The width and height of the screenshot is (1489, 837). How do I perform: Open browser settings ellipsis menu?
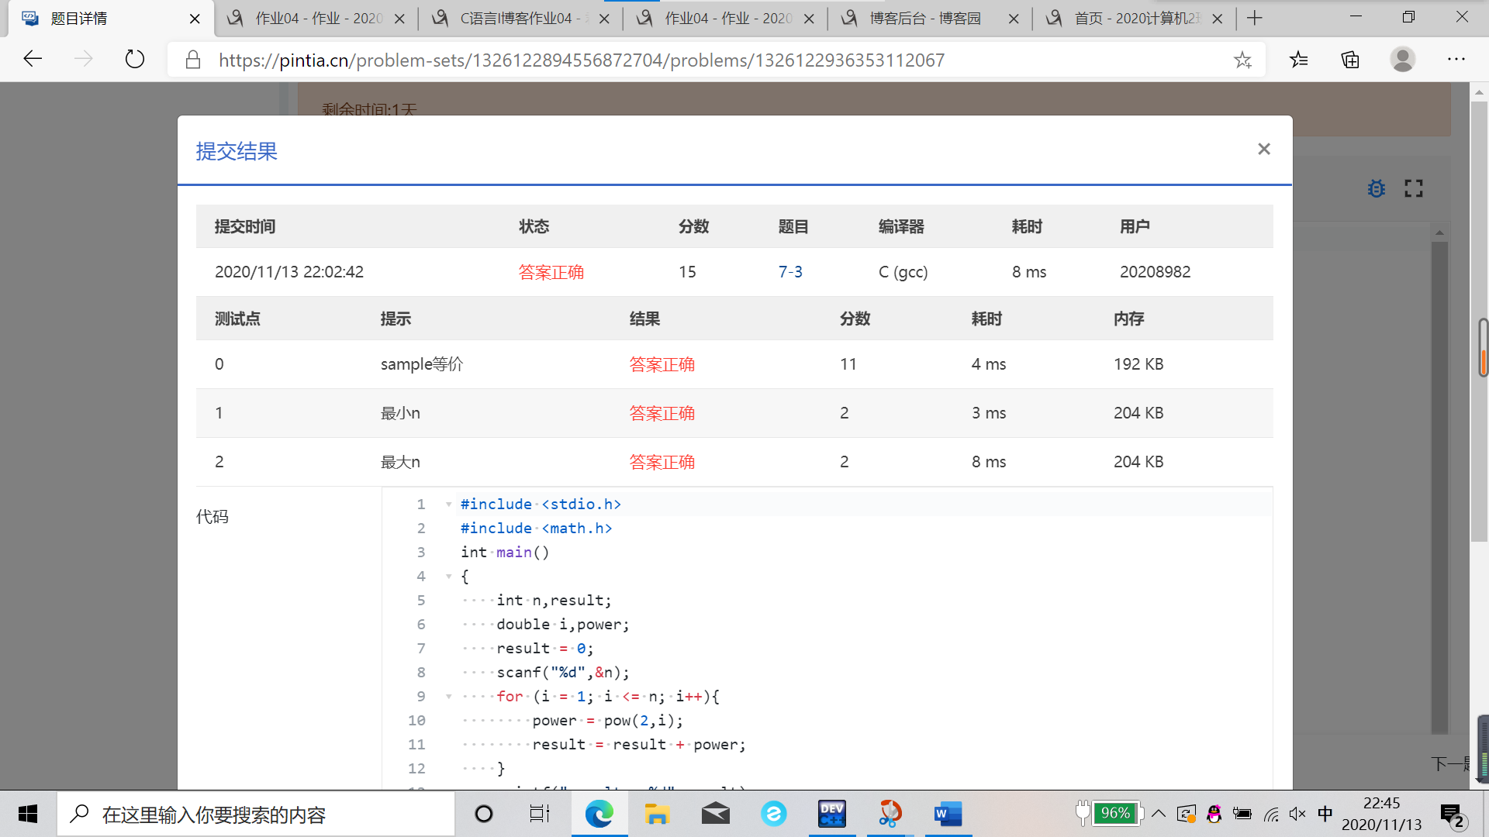[x=1456, y=60]
